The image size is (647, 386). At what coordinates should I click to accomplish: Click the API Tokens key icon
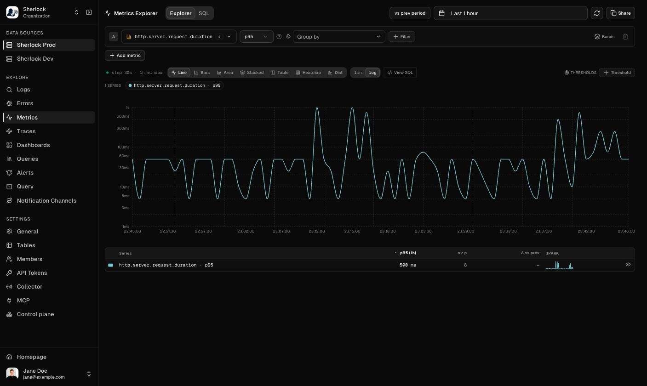(x=9, y=273)
